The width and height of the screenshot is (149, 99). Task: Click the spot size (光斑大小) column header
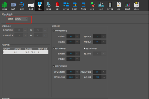[18, 49]
